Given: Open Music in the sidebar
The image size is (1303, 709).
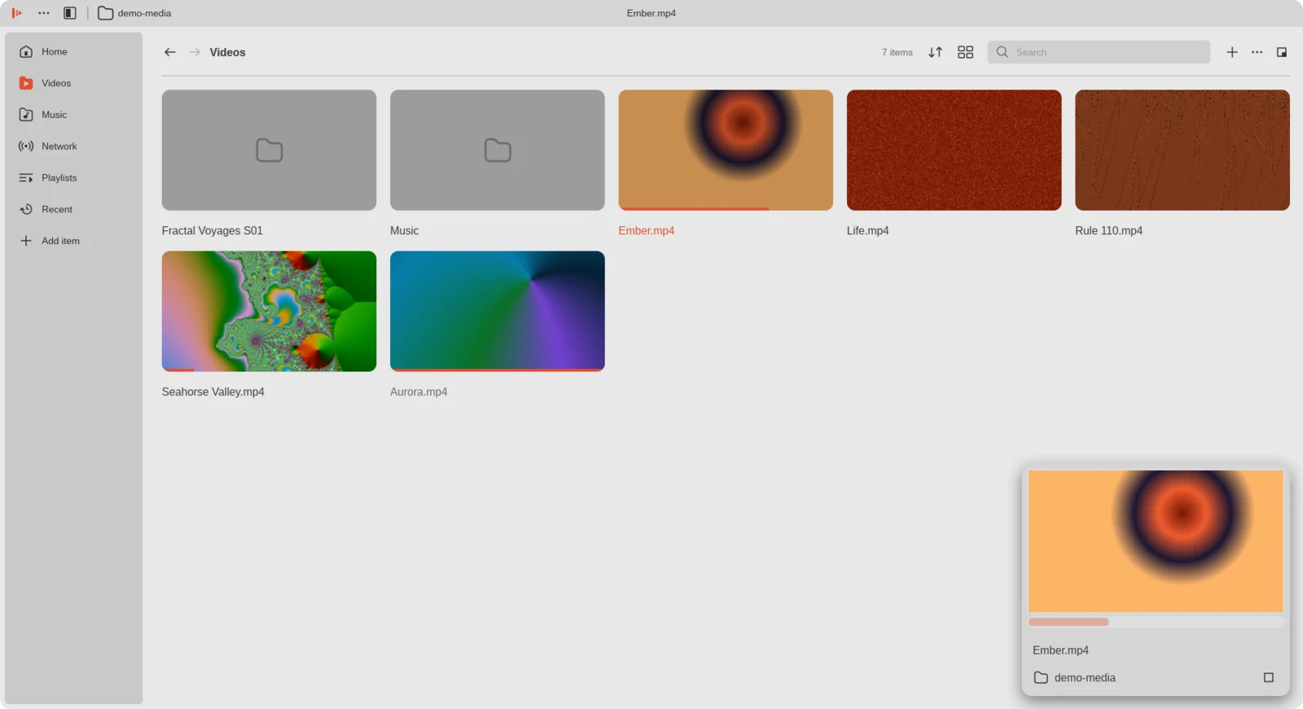Looking at the screenshot, I should (x=73, y=115).
